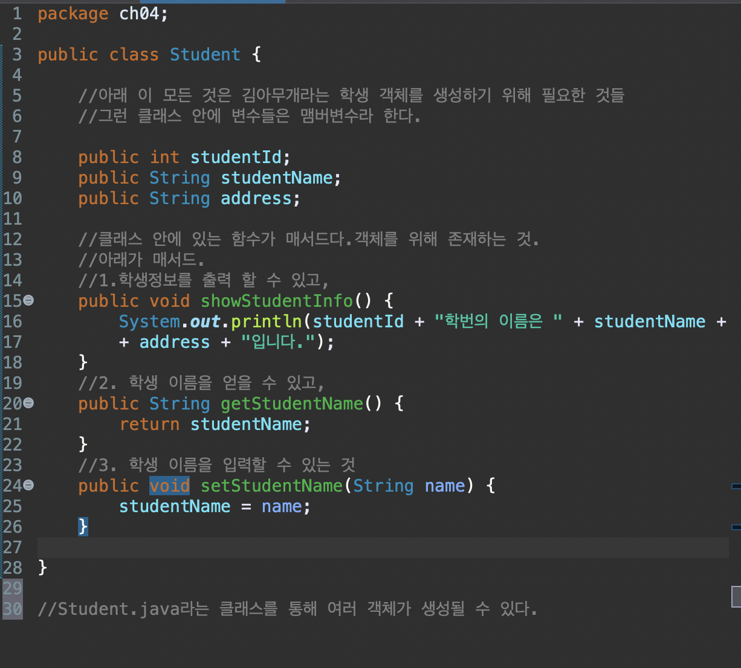Jump to overview ruler mark beside line 26
741x668 pixels.
coord(736,527)
